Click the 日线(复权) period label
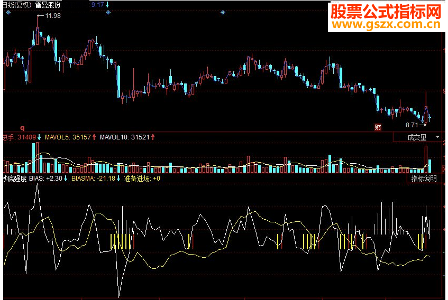This screenshot has width=448, height=300. pos(17,5)
